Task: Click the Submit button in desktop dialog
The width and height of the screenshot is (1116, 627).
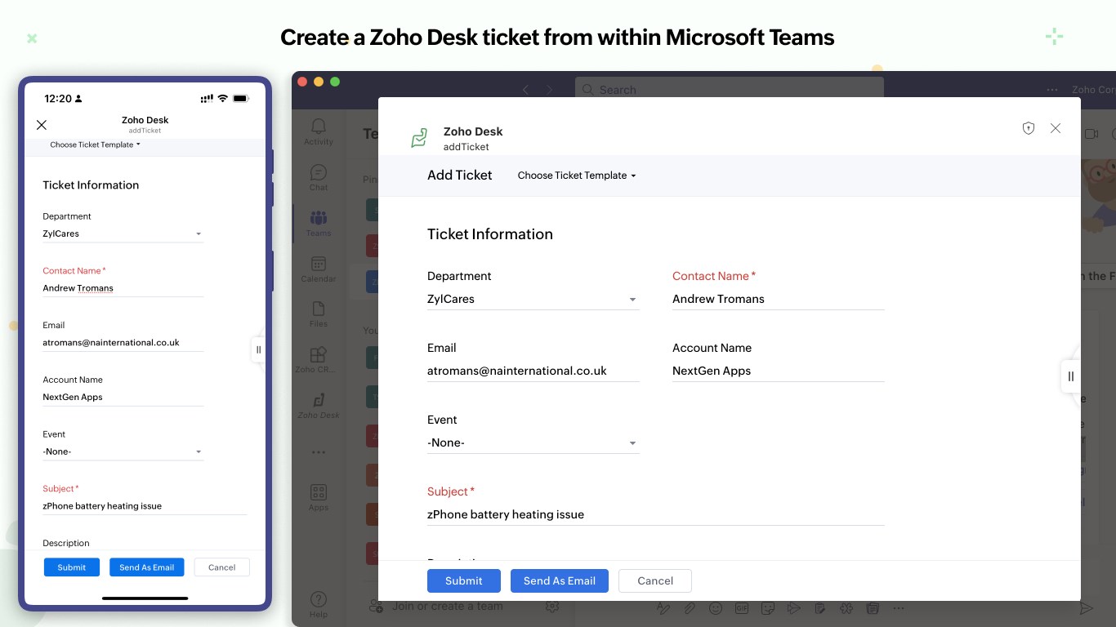Action: coord(464,580)
